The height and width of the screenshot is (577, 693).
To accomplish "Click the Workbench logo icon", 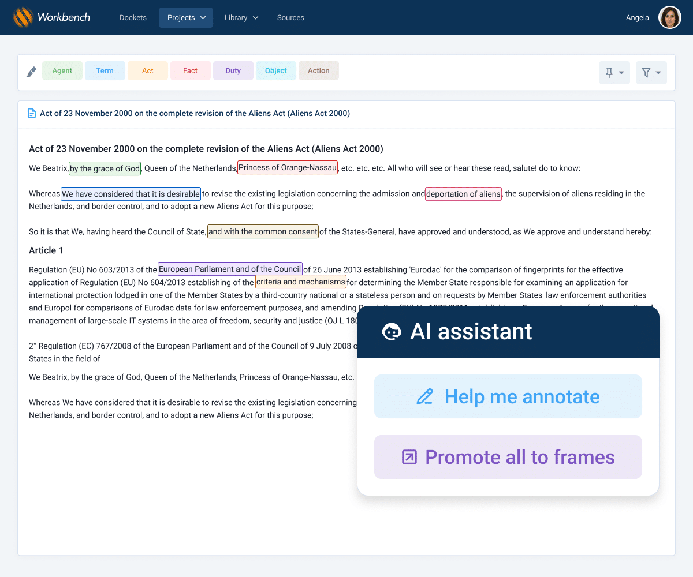I will tap(23, 17).
